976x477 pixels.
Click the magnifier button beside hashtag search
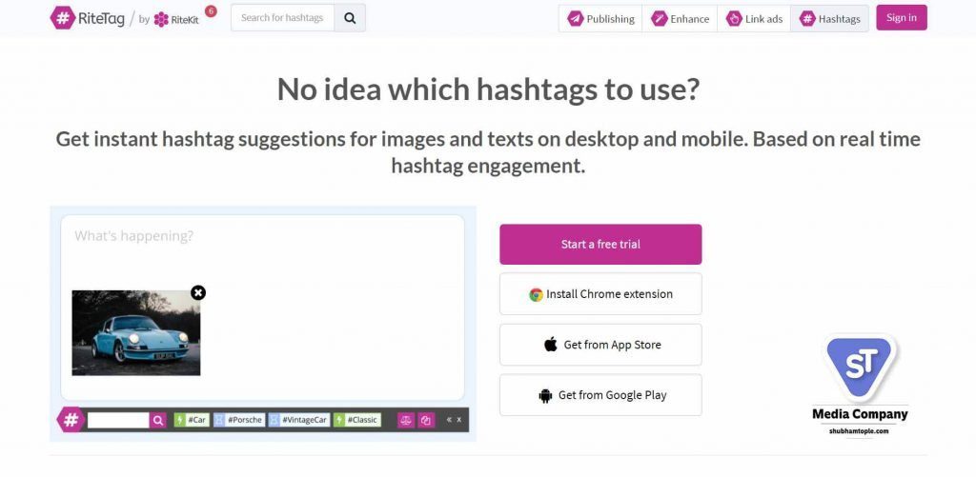pos(350,17)
